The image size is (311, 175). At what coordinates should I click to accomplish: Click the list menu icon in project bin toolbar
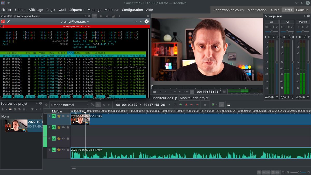(24, 109)
